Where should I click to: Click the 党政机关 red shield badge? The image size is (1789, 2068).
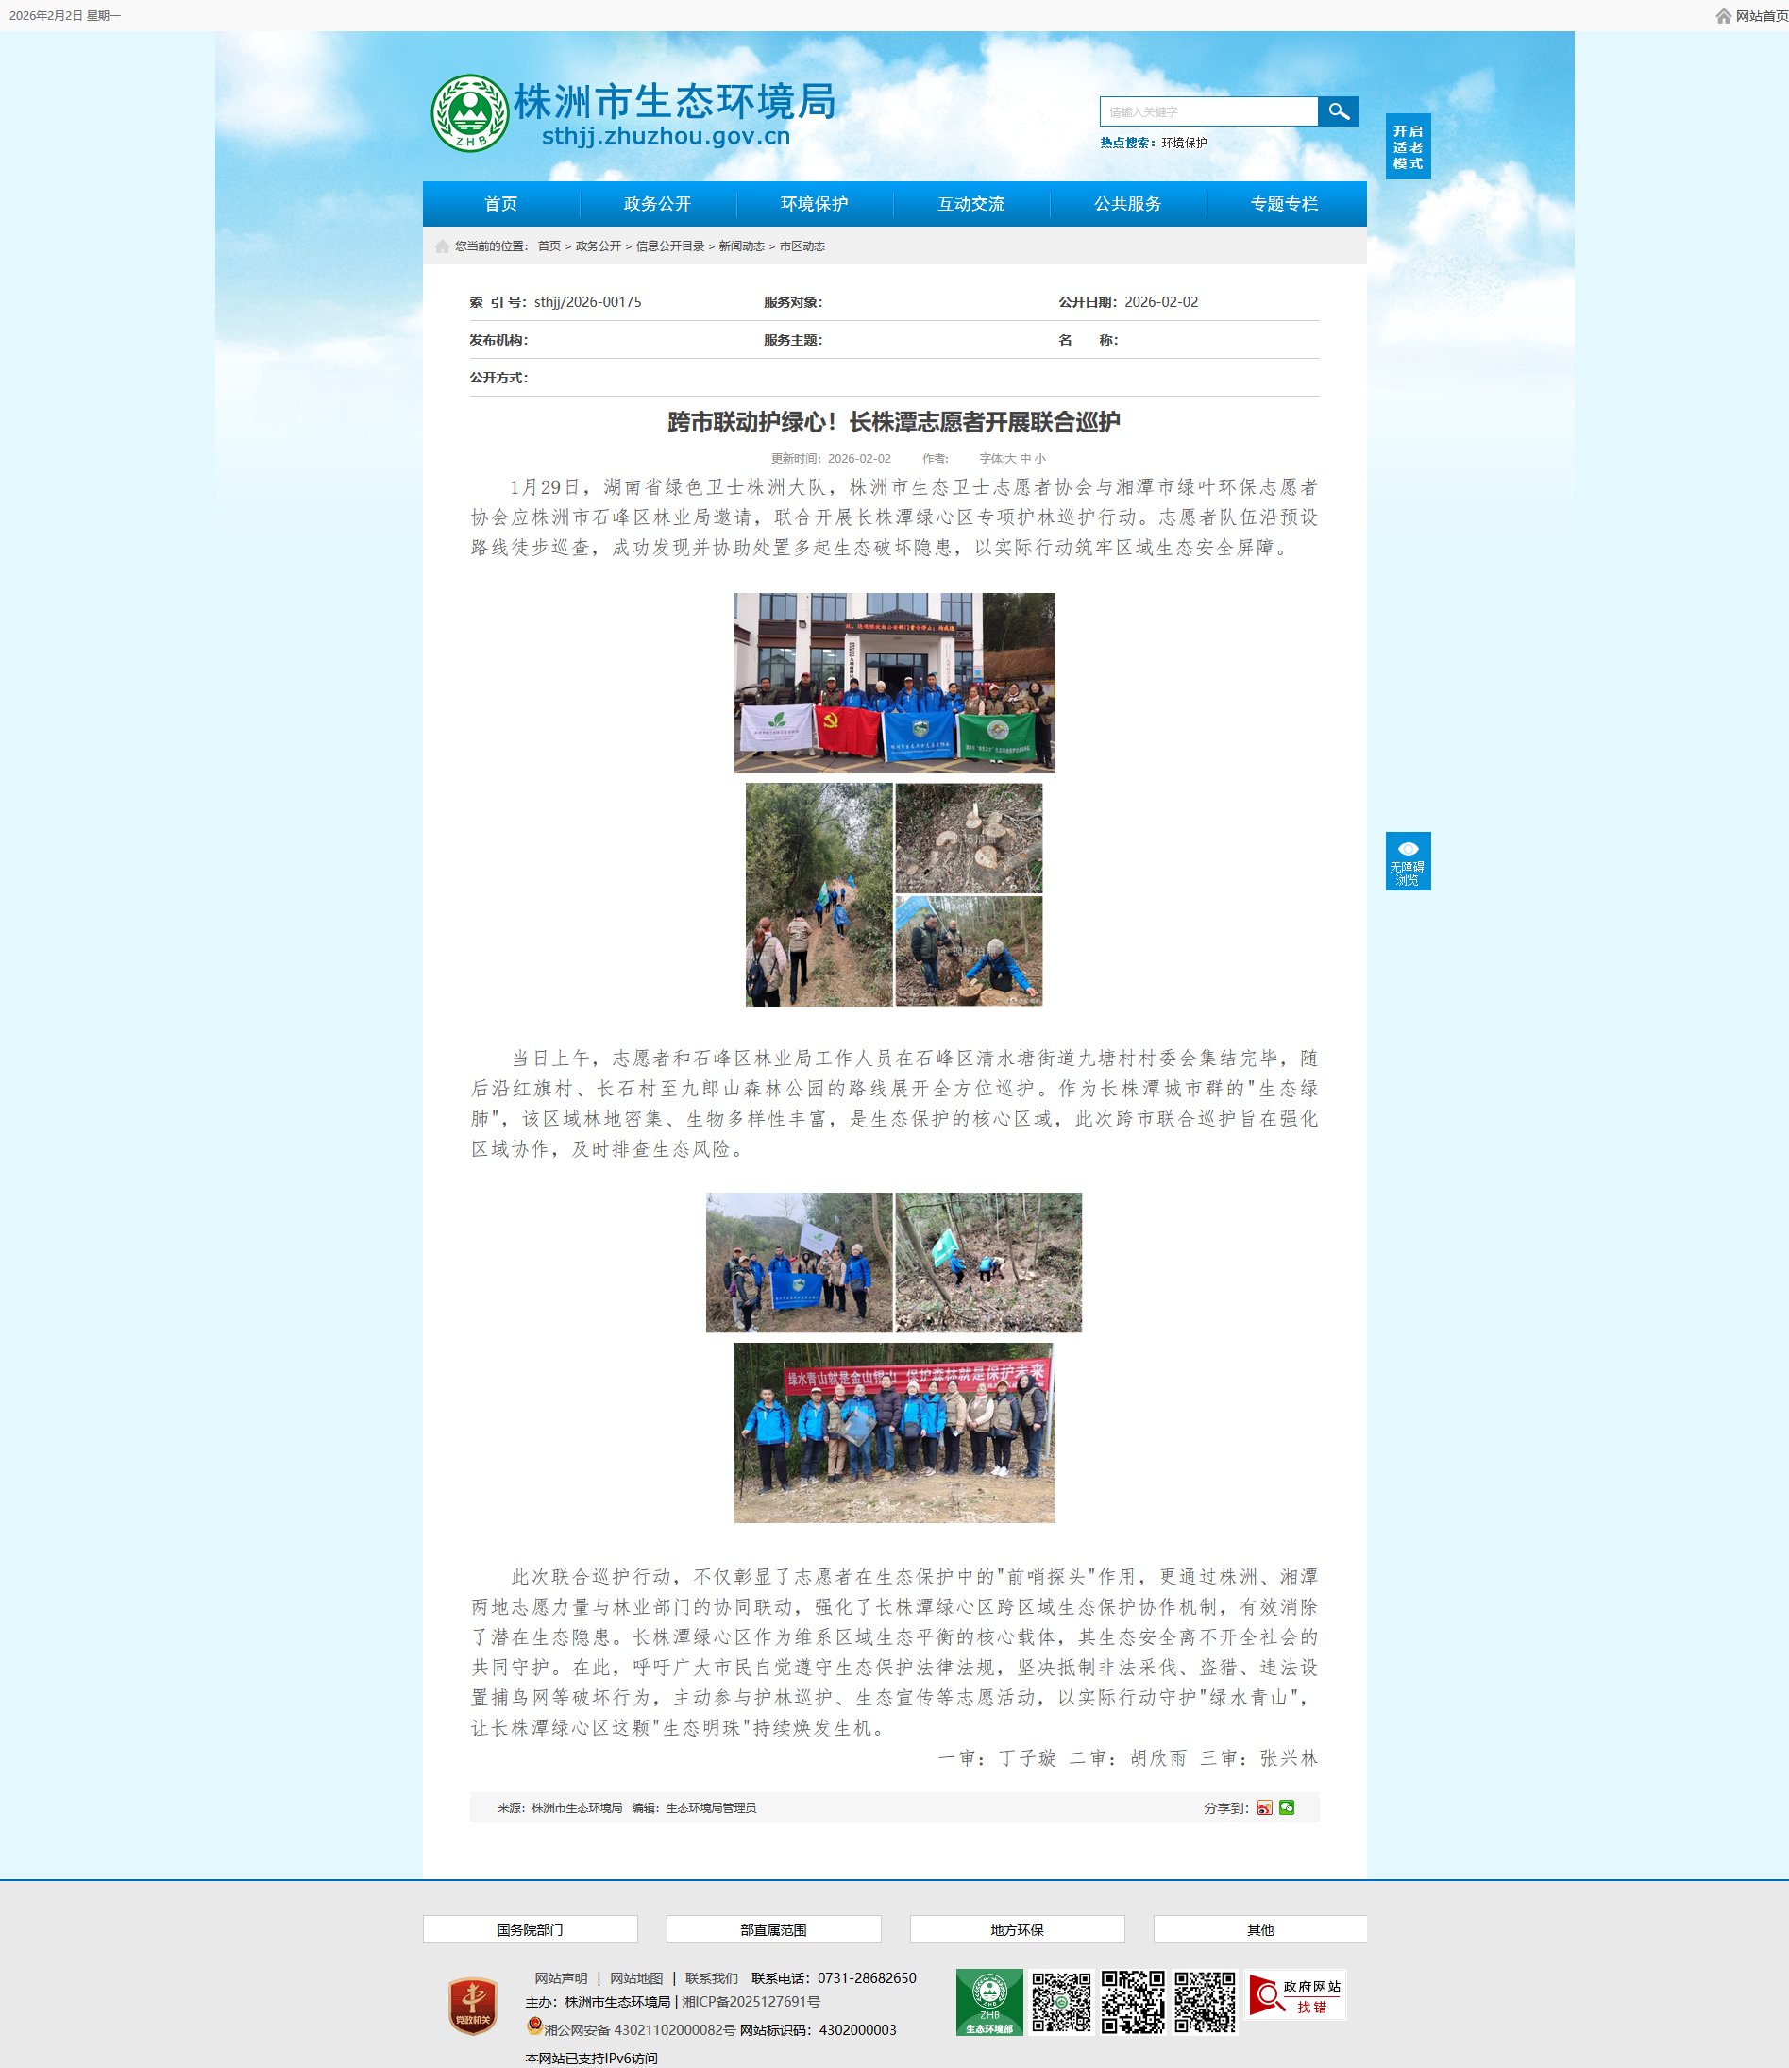[472, 2005]
